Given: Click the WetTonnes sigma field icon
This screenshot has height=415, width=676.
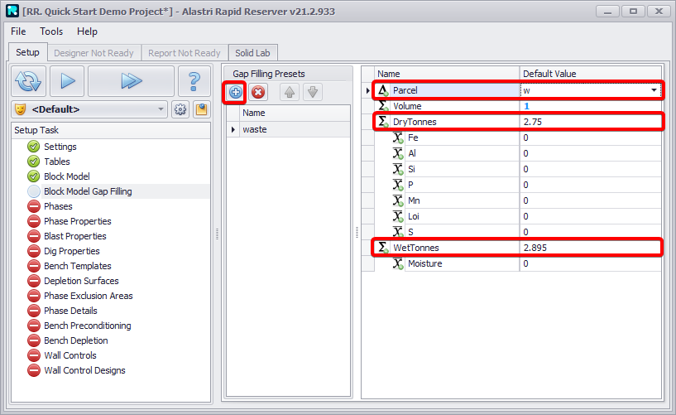Looking at the screenshot, I should [x=383, y=248].
